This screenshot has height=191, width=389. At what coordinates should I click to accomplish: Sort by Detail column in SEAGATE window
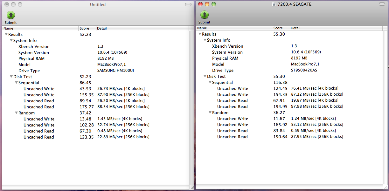coord(329,28)
